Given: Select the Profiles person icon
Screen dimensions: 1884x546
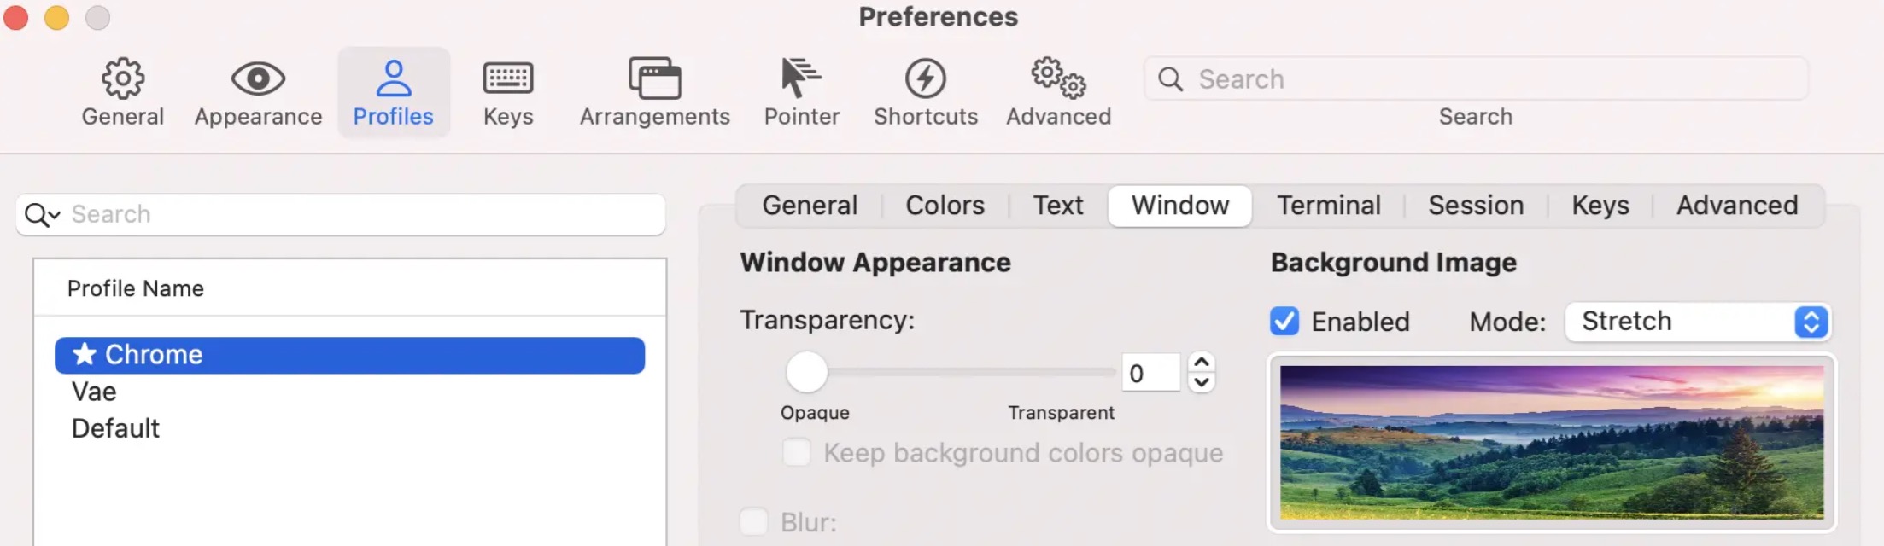Looking at the screenshot, I should (394, 79).
